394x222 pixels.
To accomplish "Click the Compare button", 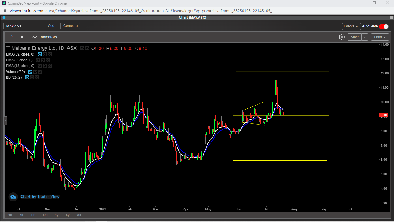I will click(70, 26).
